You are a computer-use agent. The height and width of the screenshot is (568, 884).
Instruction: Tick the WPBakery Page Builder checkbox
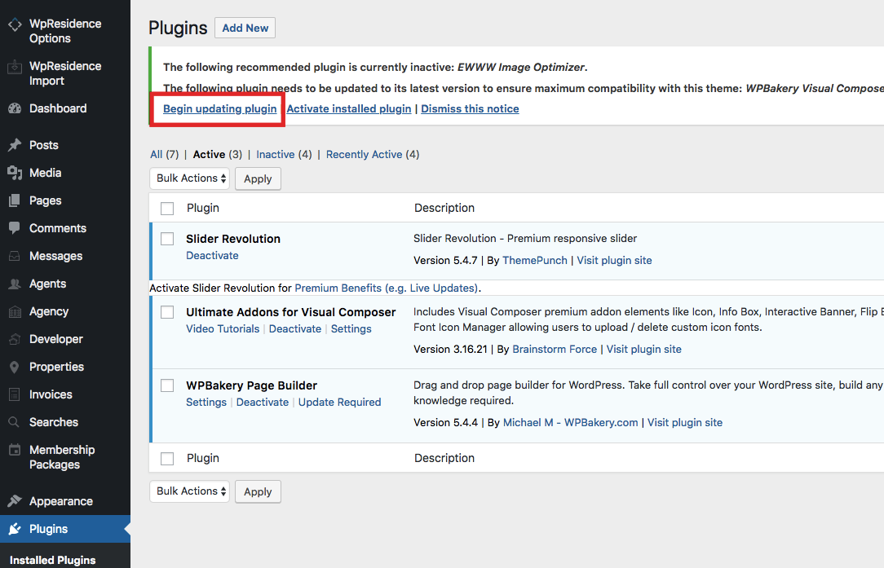click(x=167, y=385)
